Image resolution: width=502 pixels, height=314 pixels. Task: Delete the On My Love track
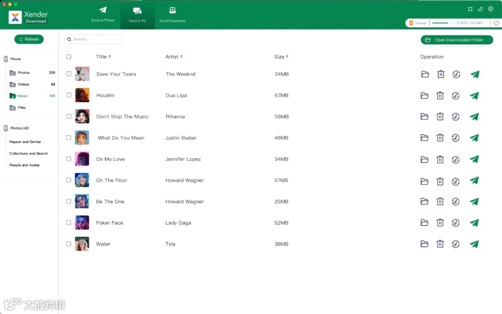(440, 159)
